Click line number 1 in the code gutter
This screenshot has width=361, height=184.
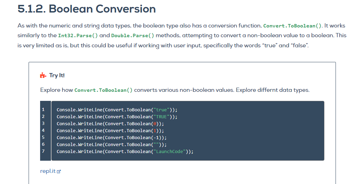pyautogui.click(x=43, y=110)
